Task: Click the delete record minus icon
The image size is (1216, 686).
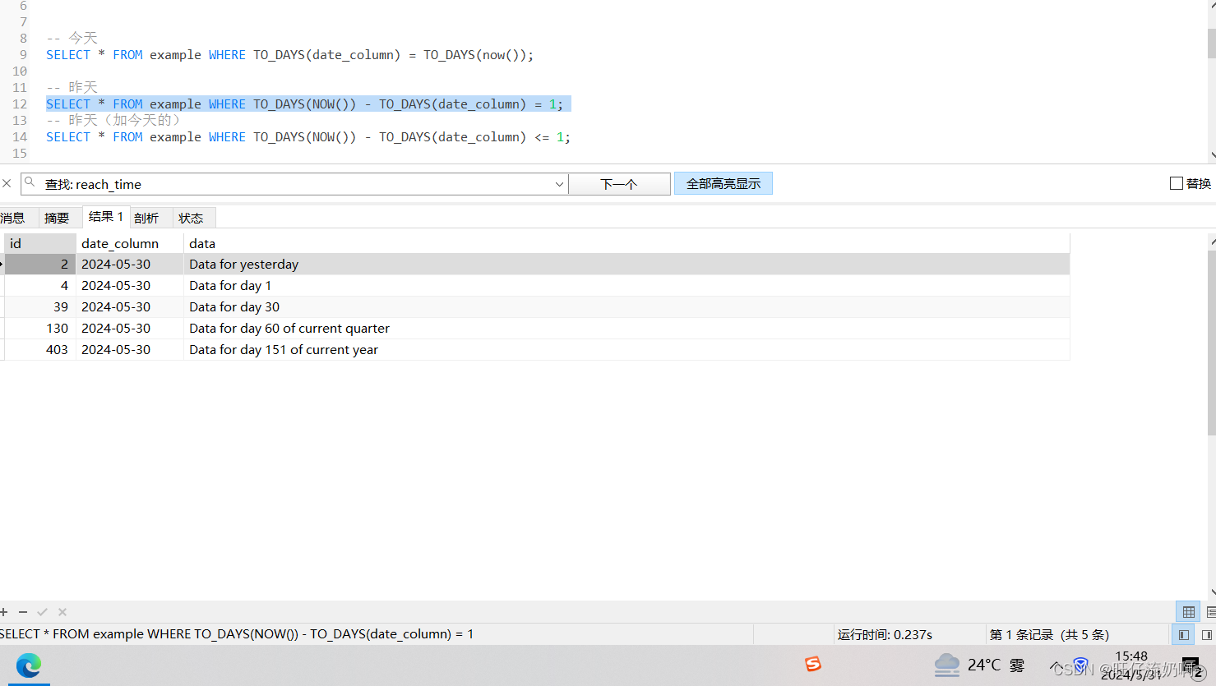Action: pos(23,612)
